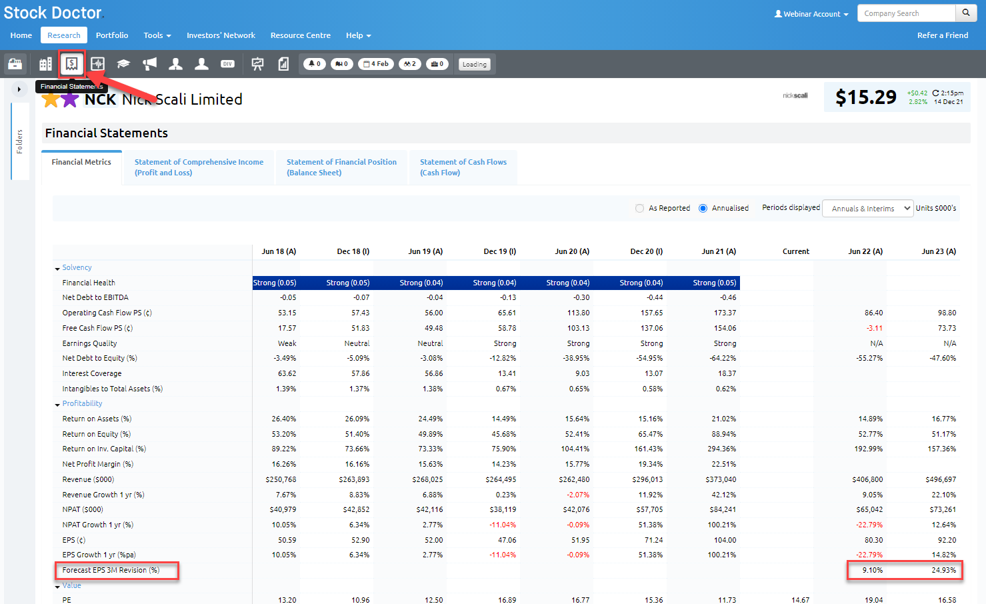Click the Stock Doctor logo

[x=53, y=13]
